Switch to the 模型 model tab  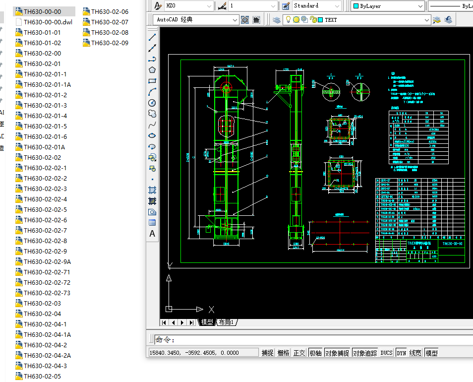(207, 322)
